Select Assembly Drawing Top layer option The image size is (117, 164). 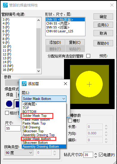(x=44, y=135)
